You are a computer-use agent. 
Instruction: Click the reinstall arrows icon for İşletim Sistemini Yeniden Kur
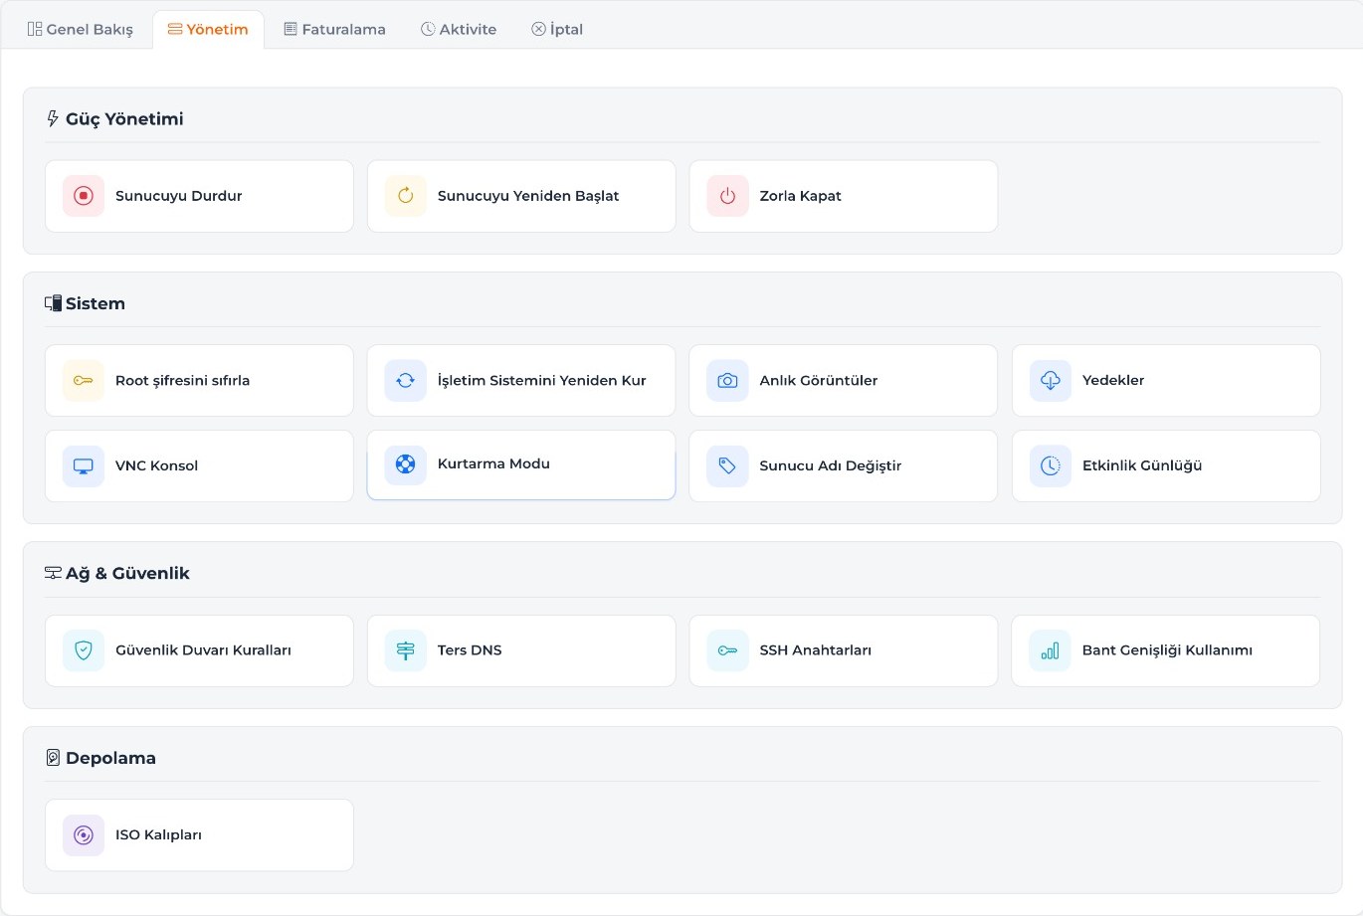(406, 381)
